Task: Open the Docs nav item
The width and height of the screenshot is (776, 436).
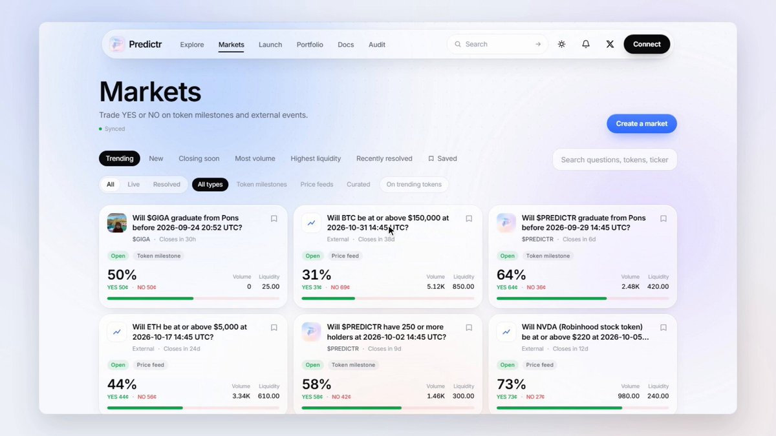Action: pyautogui.click(x=346, y=45)
